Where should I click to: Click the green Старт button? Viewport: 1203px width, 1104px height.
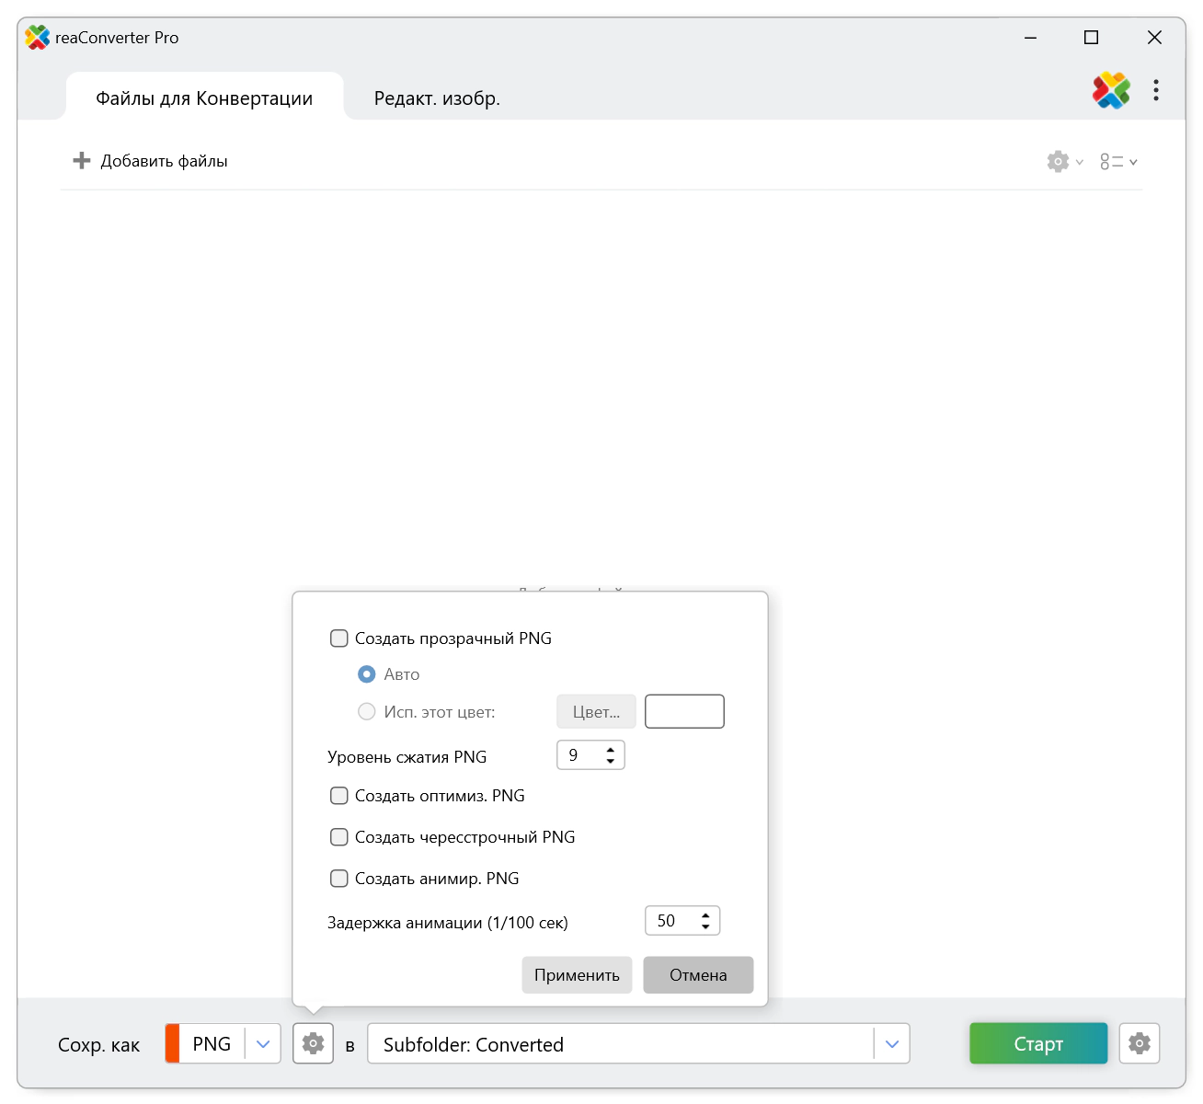click(x=1038, y=1043)
